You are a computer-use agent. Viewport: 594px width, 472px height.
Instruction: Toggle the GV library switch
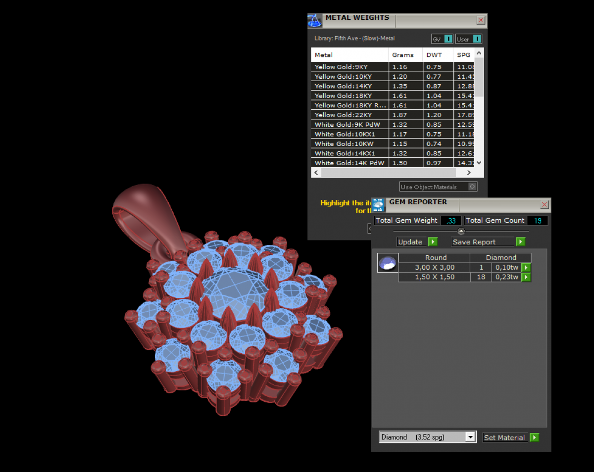(x=447, y=39)
